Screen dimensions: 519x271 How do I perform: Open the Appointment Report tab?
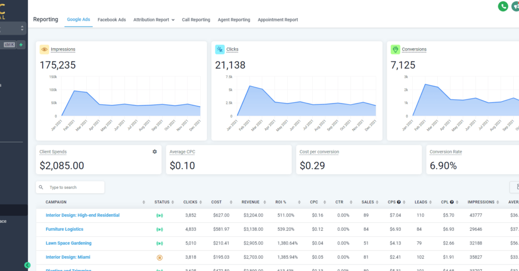tap(278, 20)
